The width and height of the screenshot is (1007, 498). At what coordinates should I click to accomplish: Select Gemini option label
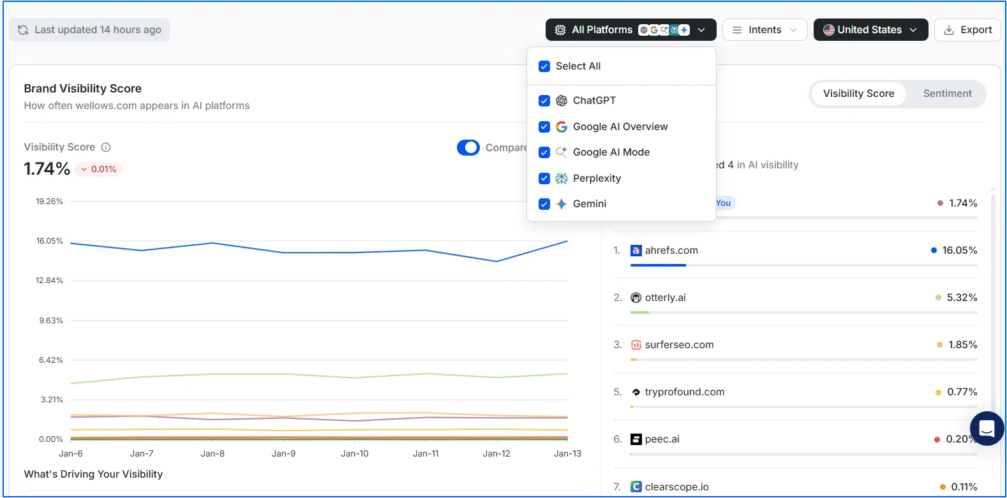590,204
